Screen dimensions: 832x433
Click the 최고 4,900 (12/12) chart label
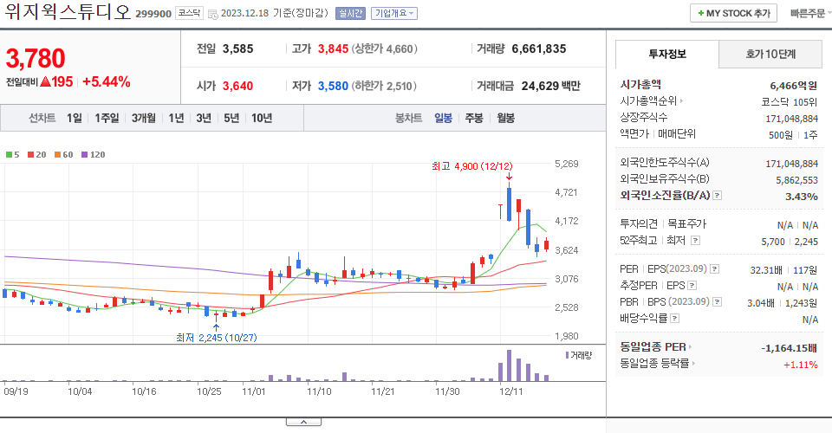[472, 166]
